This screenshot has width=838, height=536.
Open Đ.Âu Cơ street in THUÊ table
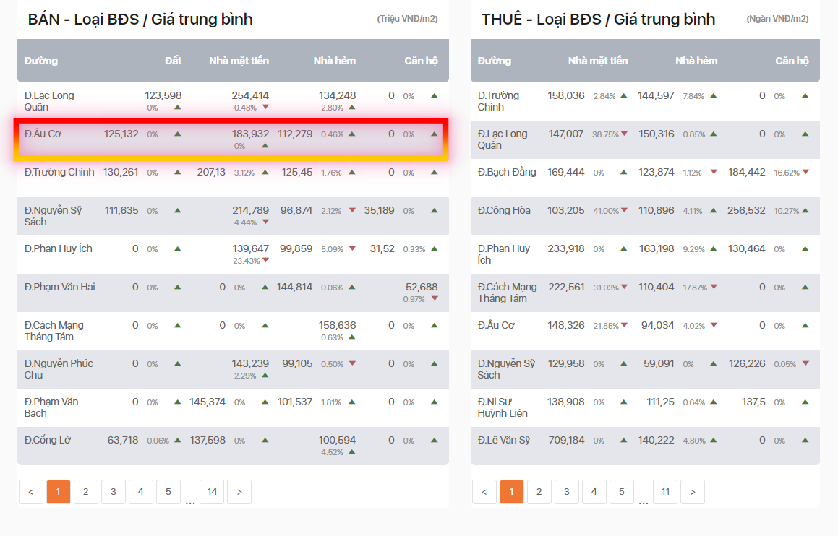(496, 326)
